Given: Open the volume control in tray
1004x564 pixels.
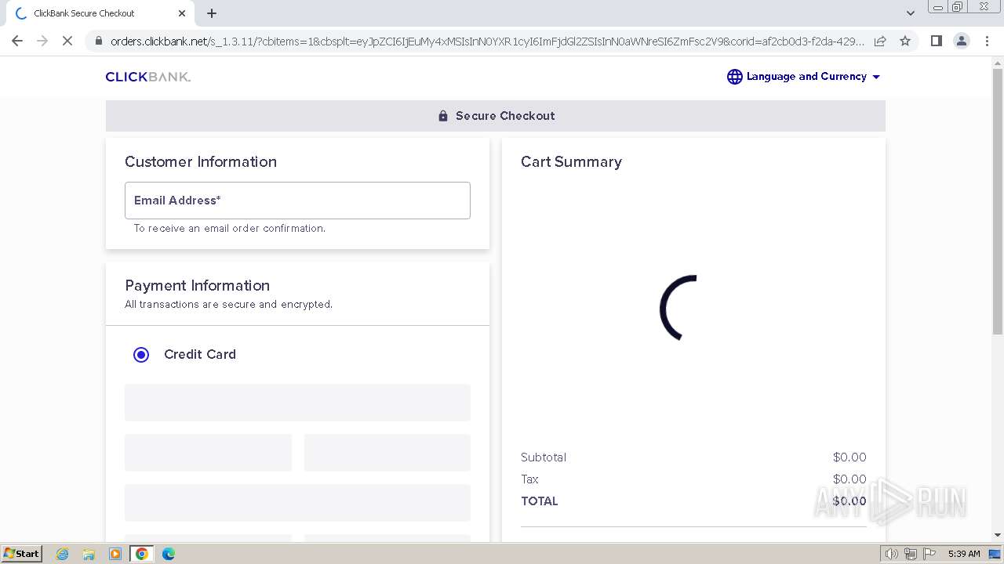Looking at the screenshot, I should 892,554.
